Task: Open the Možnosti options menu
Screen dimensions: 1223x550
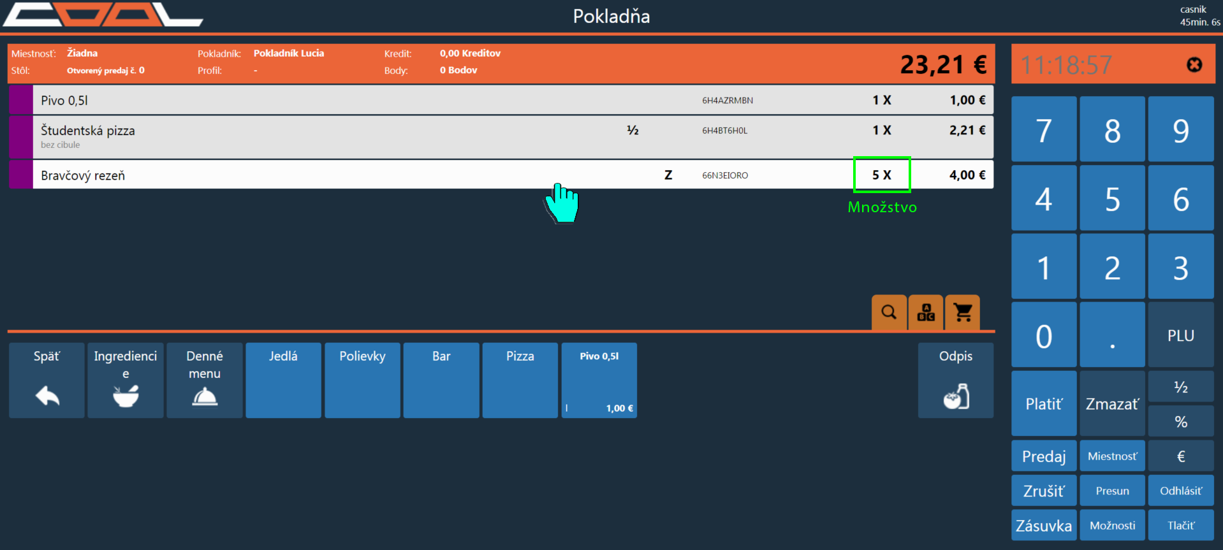Action: coord(1112,525)
